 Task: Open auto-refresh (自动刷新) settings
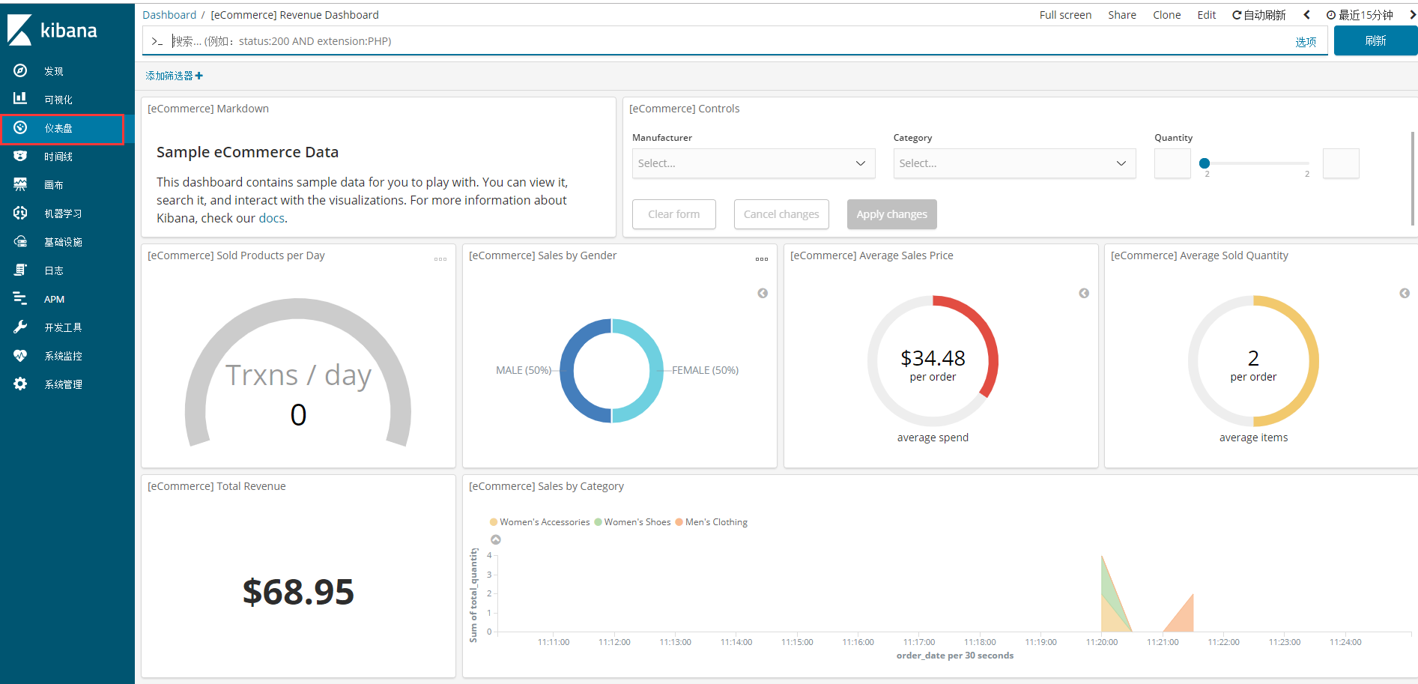coord(1258,15)
